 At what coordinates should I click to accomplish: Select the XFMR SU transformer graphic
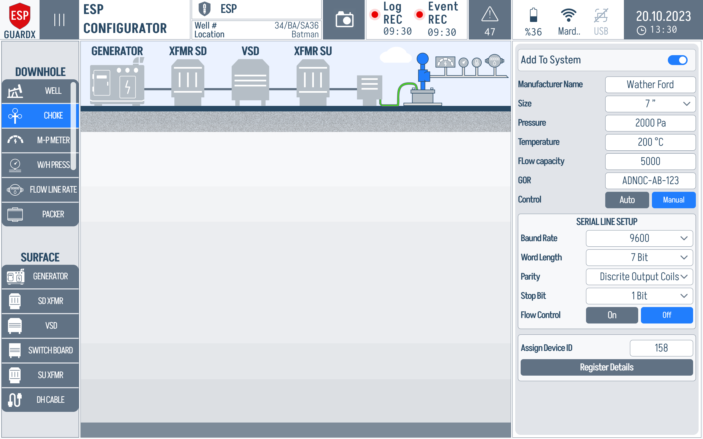pos(313,83)
